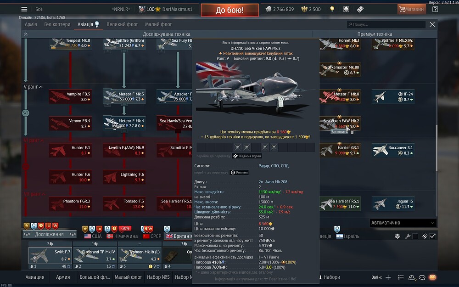Viewport: 459px width, 287px height.
Task: Open the hamburger main menu
Action: point(24,9)
